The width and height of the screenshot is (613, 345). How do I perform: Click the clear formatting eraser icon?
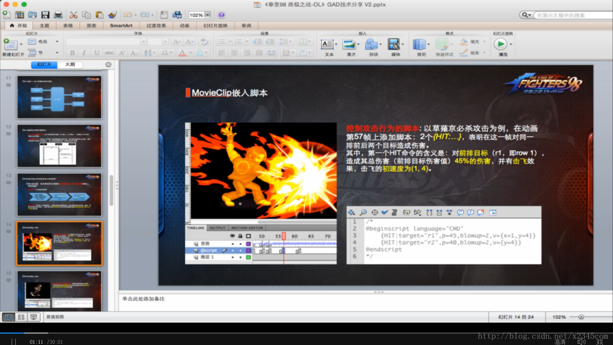[x=204, y=42]
